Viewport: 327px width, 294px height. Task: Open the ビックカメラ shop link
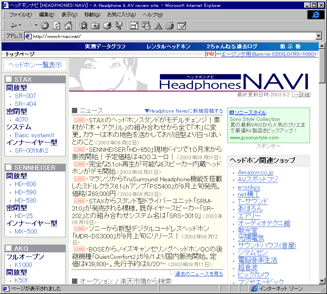click(x=253, y=275)
